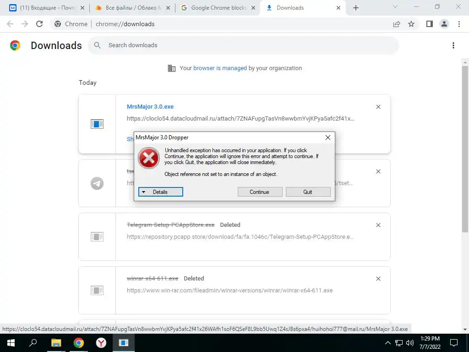Open the Windows Start menu
Screen dimensions: 469x352
(x=11, y=343)
